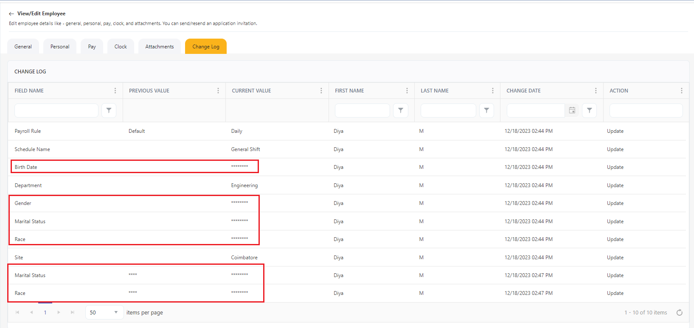Switch to the General tab
Viewport: 694px width, 328px height.
point(23,47)
